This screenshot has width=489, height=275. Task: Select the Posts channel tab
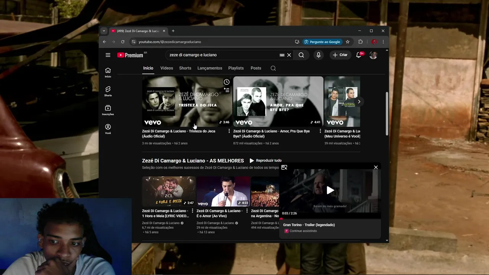[x=256, y=68]
